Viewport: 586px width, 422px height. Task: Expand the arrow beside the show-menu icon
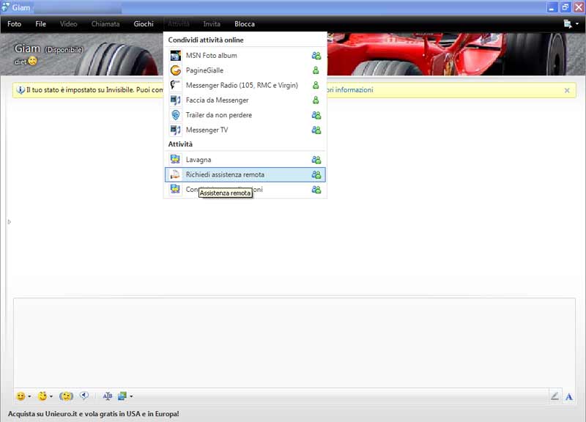click(x=577, y=24)
